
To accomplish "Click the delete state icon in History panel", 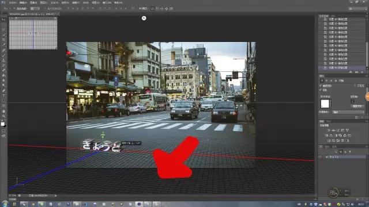I will pyautogui.click(x=362, y=72).
